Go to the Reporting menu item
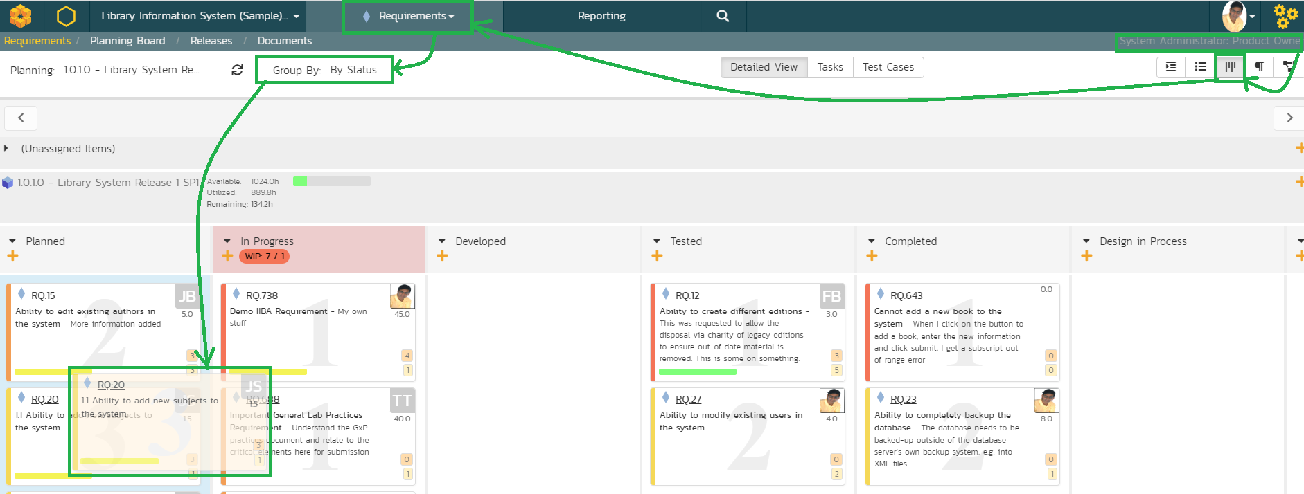Image resolution: width=1304 pixels, height=494 pixels. (x=601, y=16)
